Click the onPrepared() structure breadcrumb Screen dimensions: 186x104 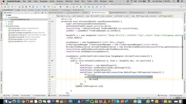(166, 16)
